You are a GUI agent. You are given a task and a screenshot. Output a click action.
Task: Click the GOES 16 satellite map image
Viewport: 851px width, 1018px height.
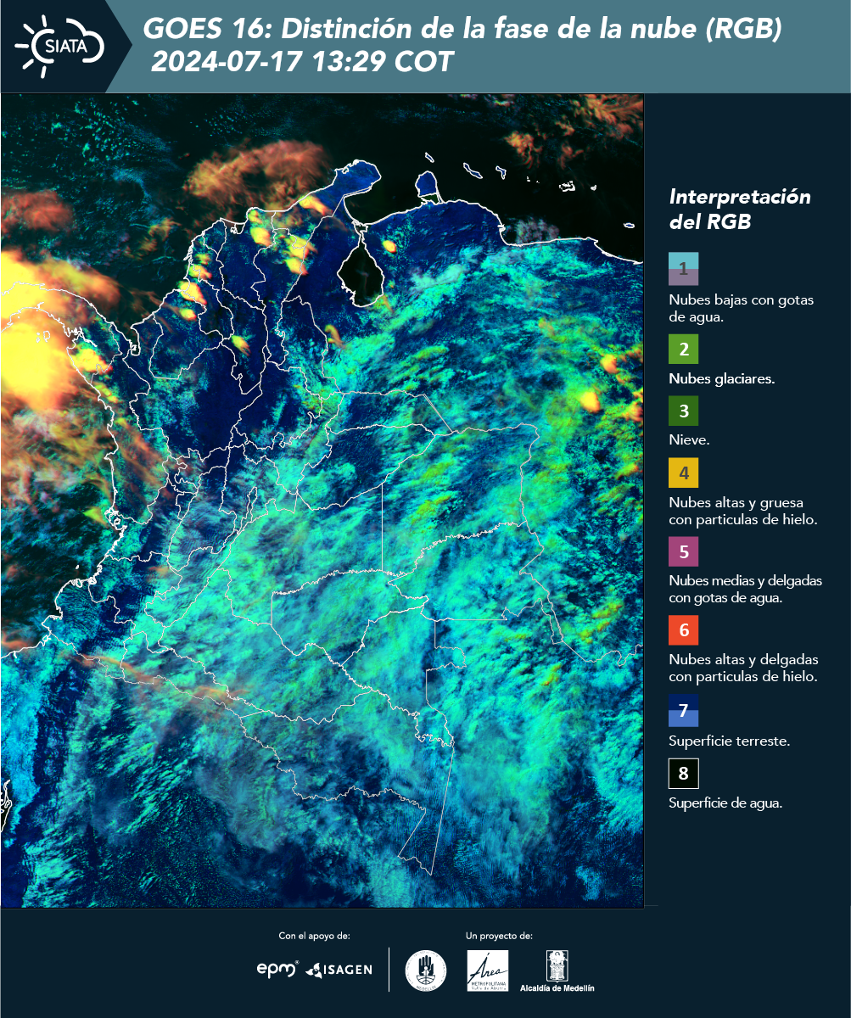[x=322, y=501]
